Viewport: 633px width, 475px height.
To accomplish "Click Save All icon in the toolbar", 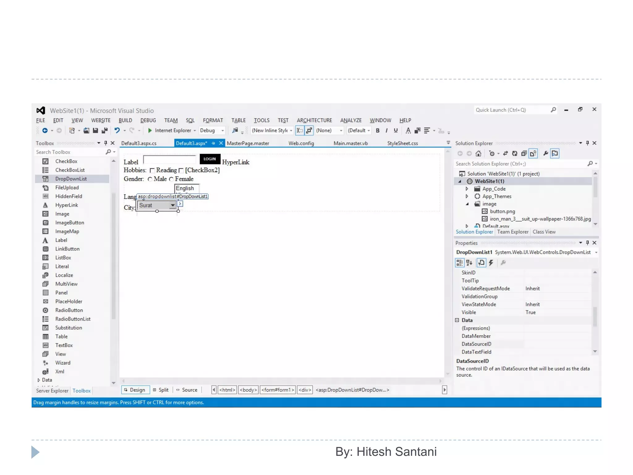I will coord(104,131).
